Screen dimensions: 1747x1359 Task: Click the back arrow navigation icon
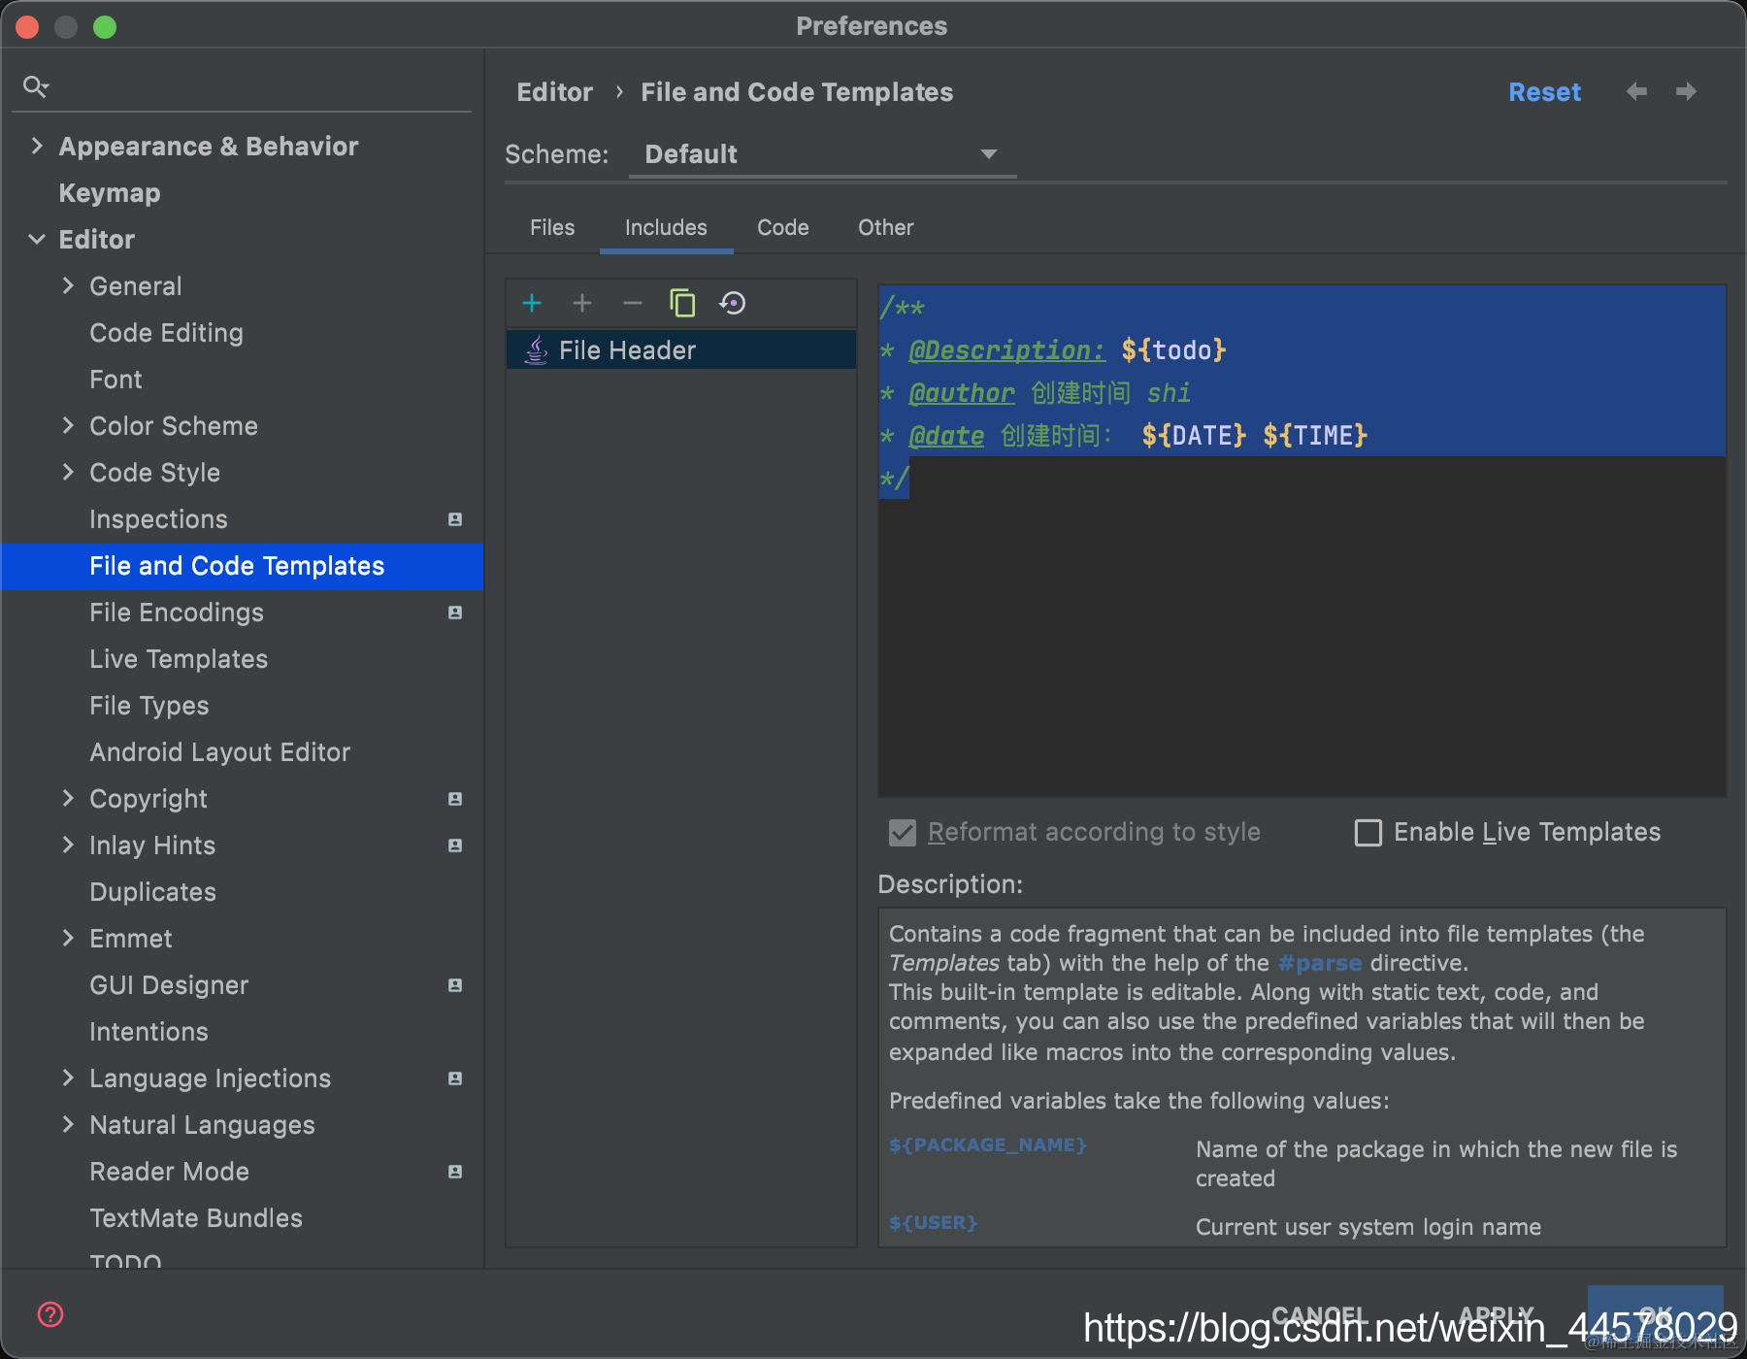click(x=1636, y=91)
